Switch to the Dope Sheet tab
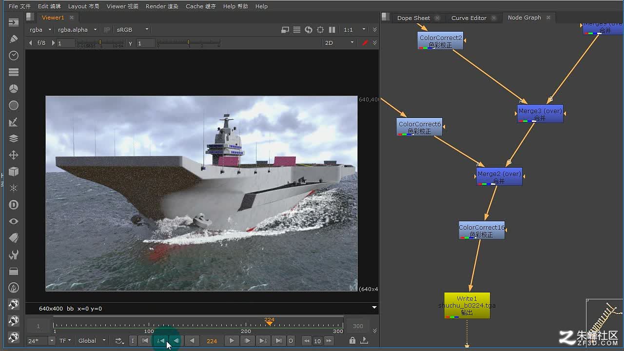 point(413,18)
